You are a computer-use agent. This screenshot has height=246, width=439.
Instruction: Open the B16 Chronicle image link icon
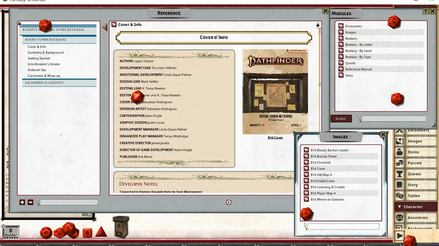[306, 162]
